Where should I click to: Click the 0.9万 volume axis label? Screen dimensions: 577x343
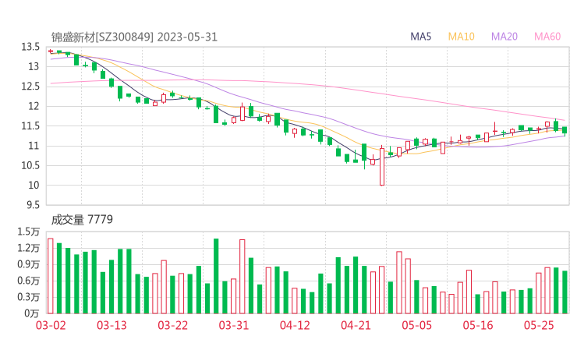[x=28, y=264]
